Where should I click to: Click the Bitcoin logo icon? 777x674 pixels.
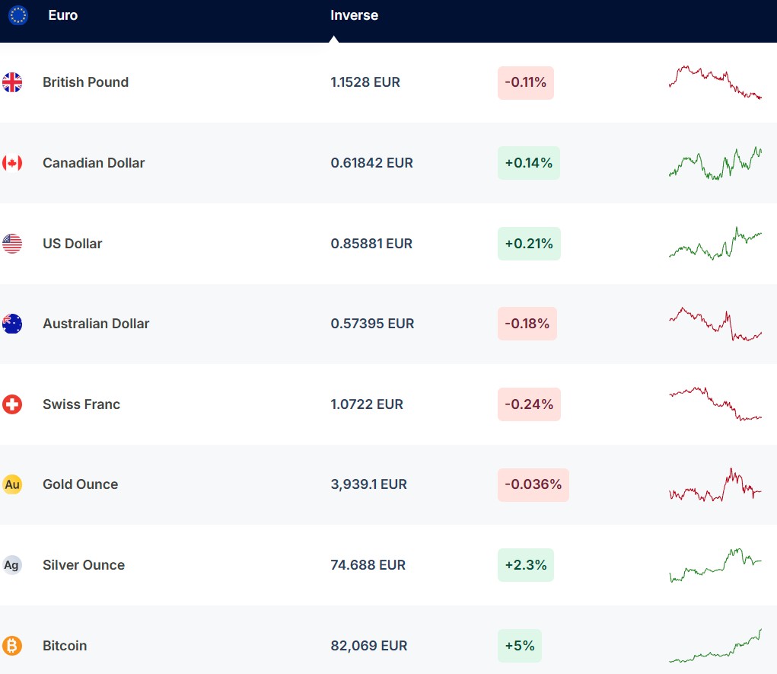click(x=12, y=646)
